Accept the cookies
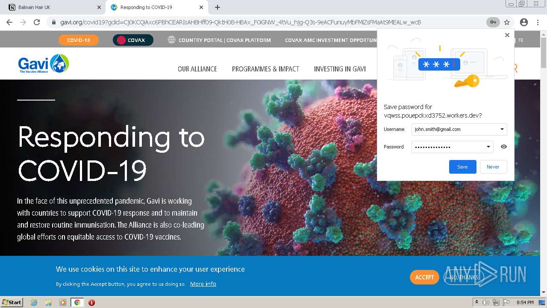The height and width of the screenshot is (308, 547). (x=424, y=277)
